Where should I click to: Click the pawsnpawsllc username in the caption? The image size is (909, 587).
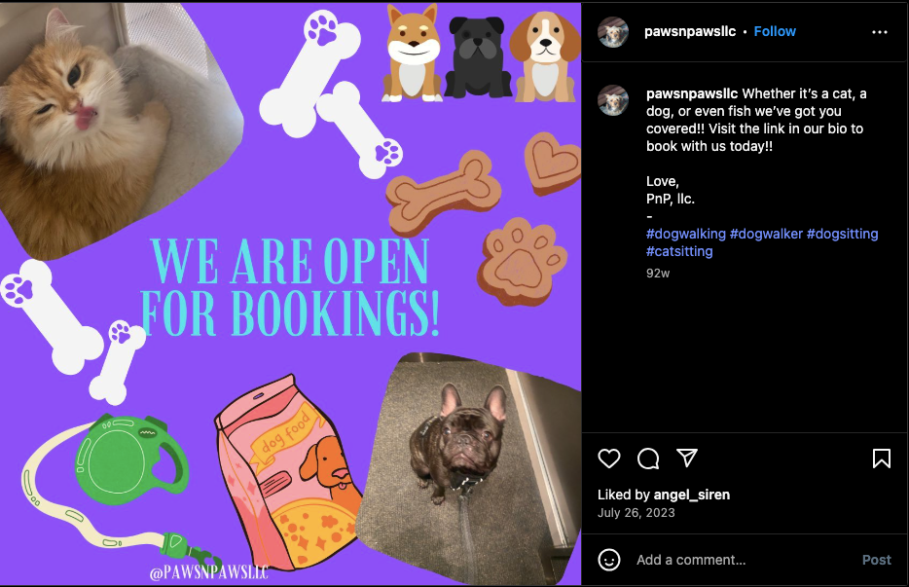(692, 93)
